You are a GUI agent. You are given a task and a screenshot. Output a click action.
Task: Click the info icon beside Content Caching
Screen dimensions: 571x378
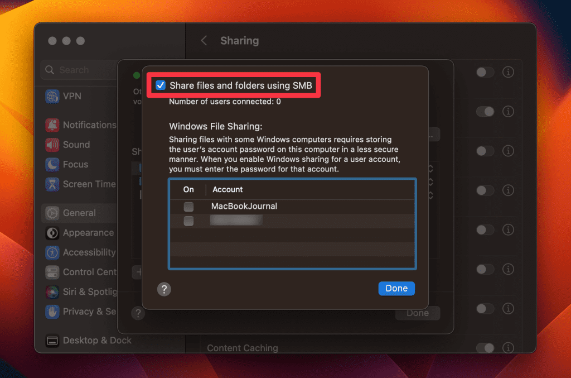(x=508, y=348)
